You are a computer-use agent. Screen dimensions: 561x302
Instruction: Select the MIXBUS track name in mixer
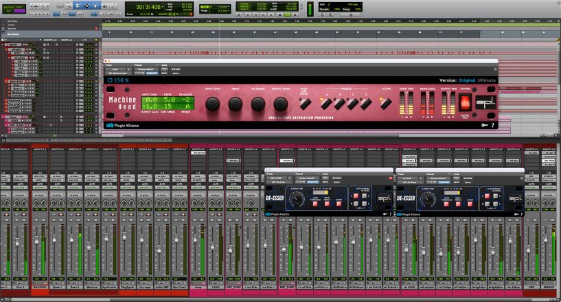pyautogui.click(x=549, y=287)
